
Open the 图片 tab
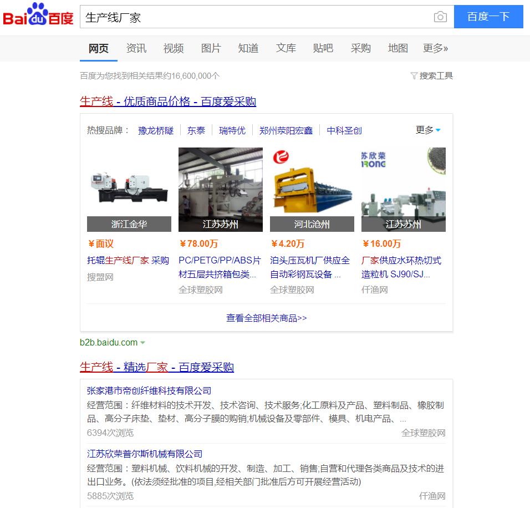211,48
